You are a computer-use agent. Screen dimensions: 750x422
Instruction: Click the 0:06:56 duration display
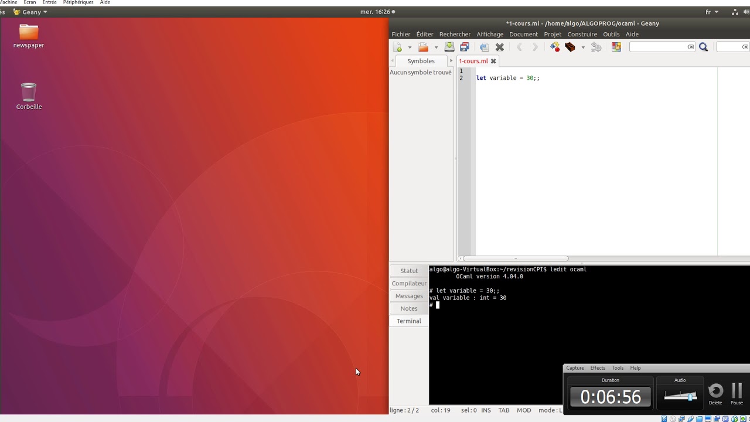pos(611,397)
